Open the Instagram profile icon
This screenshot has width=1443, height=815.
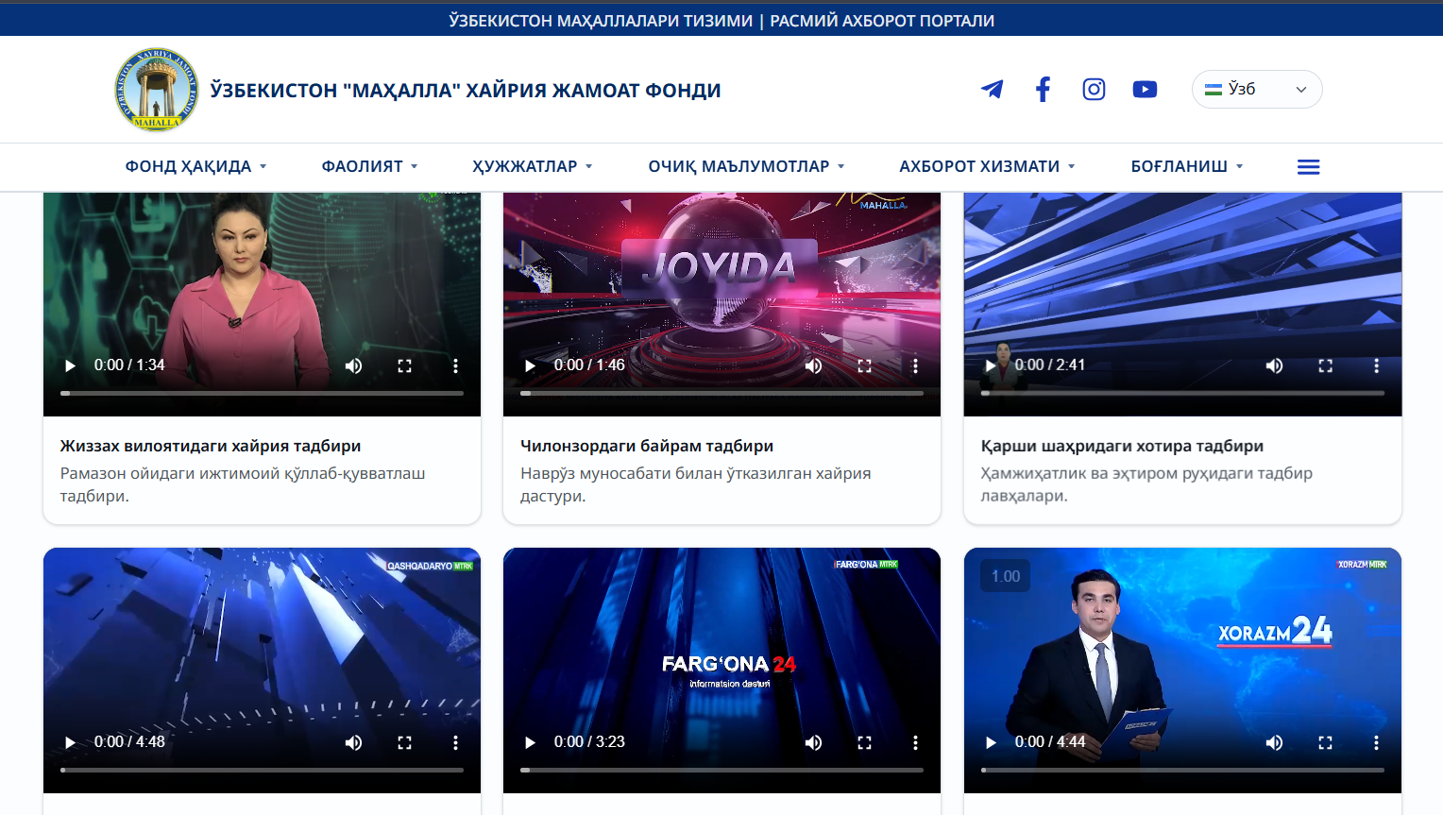click(1094, 90)
